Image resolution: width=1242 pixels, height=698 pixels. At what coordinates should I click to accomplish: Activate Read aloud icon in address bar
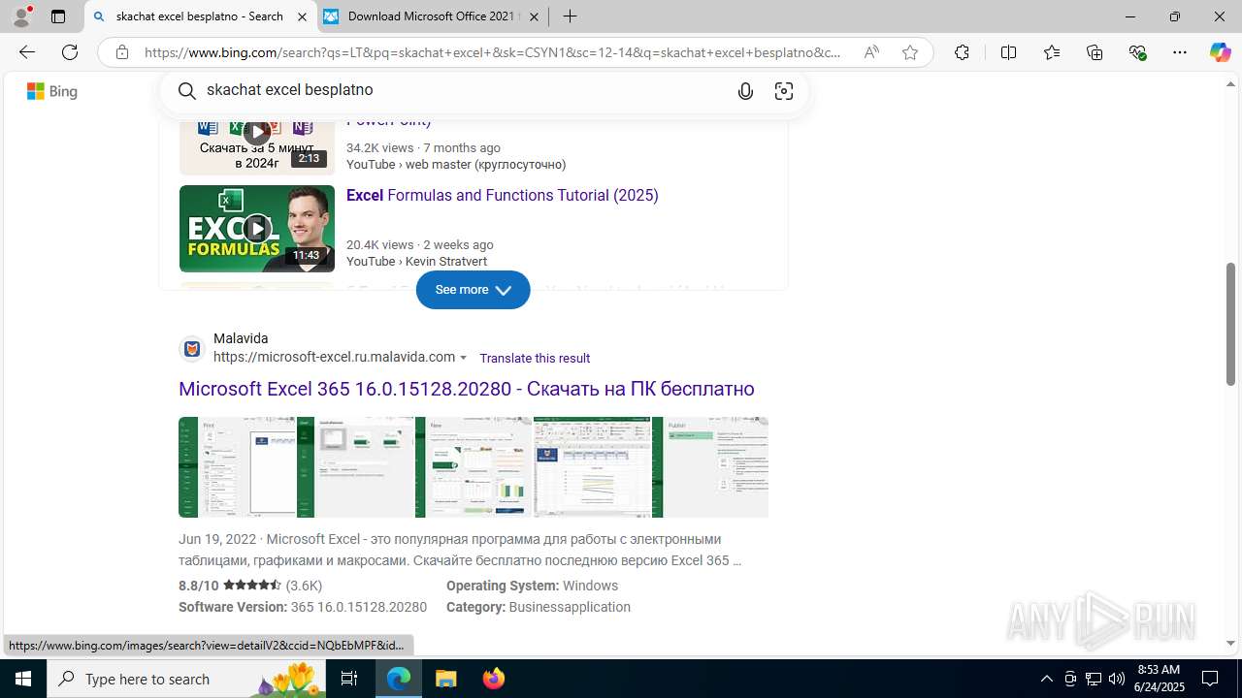click(x=871, y=52)
